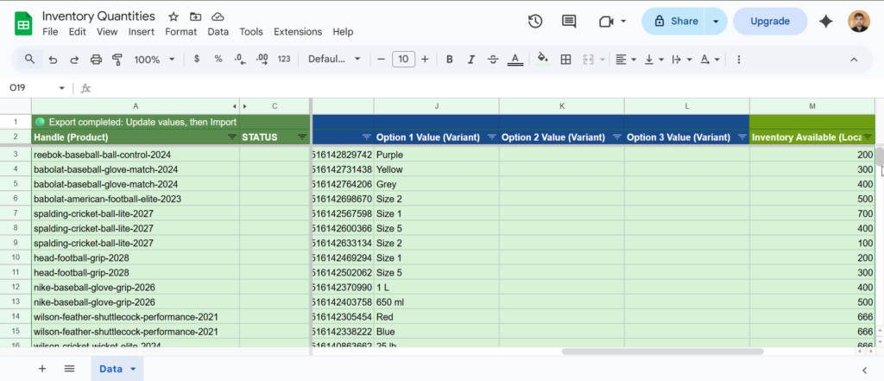The width and height of the screenshot is (884, 381).
Task: Select the paint format tool
Action: coord(117,60)
